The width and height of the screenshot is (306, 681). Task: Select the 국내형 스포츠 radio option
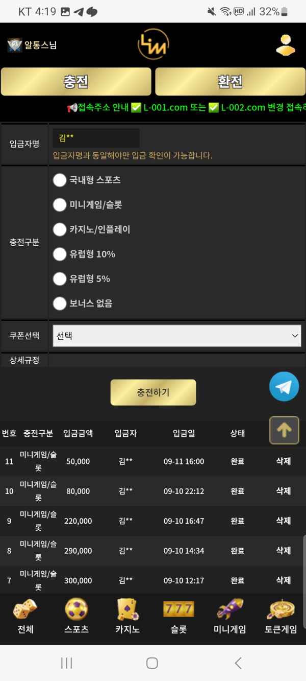tap(60, 180)
